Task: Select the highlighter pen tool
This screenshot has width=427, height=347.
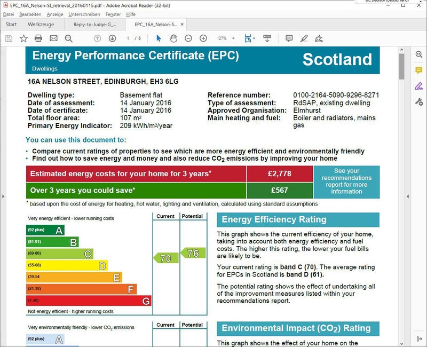Action: [x=304, y=38]
